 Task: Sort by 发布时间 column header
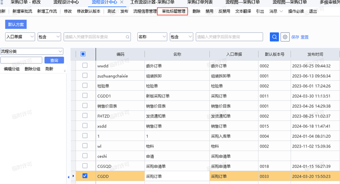point(315,54)
